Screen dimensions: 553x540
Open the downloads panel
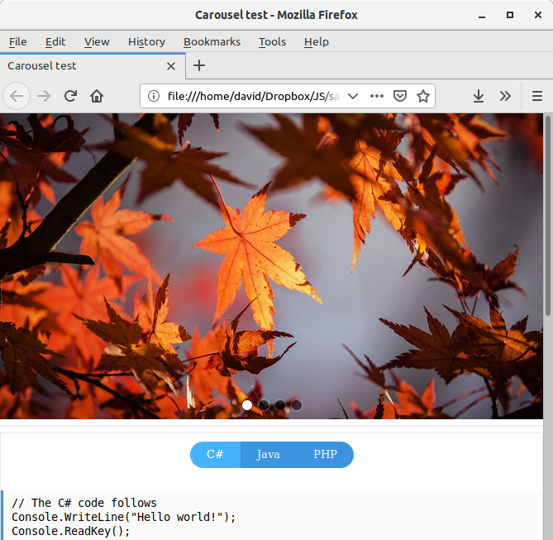479,96
